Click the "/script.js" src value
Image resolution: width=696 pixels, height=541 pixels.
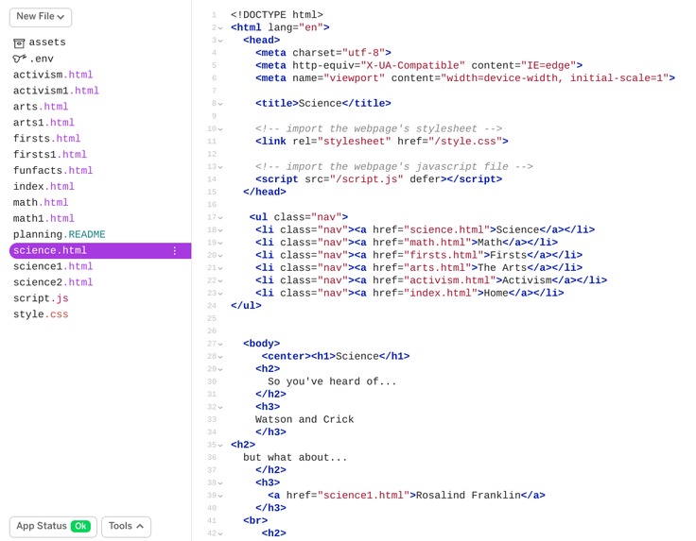click(367, 179)
